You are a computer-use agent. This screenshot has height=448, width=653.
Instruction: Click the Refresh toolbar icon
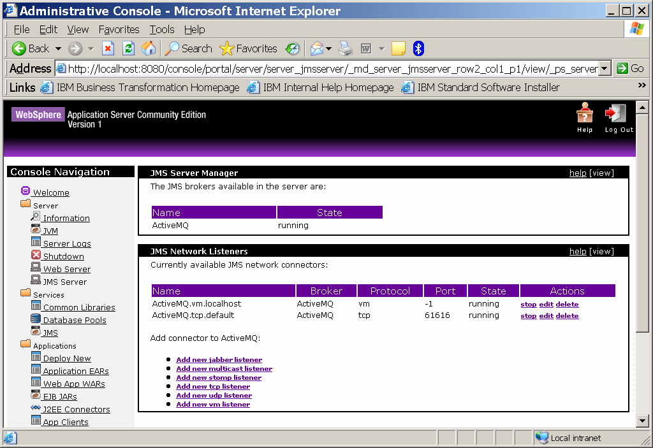[x=128, y=48]
